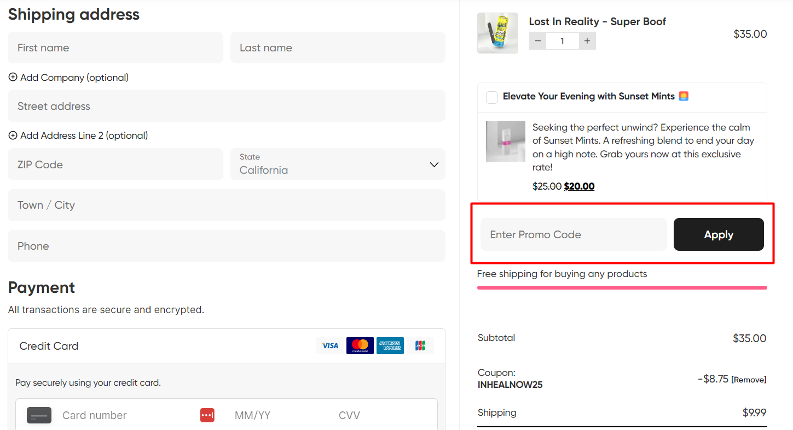Viewport: 793px width, 430px height.
Task: Click the red autofill icon in card field
Action: tap(207, 415)
